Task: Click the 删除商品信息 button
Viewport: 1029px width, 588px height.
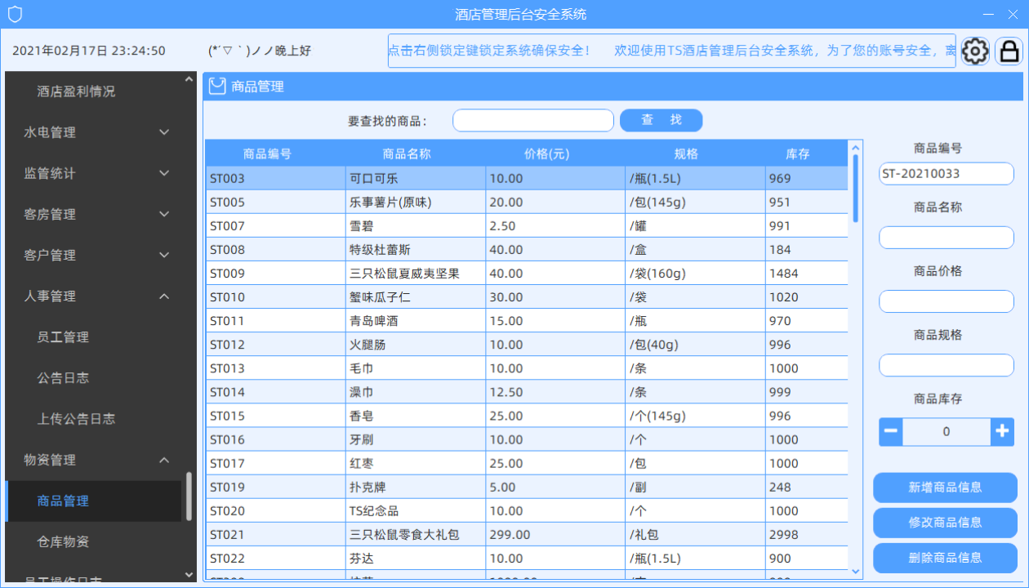Action: point(945,557)
